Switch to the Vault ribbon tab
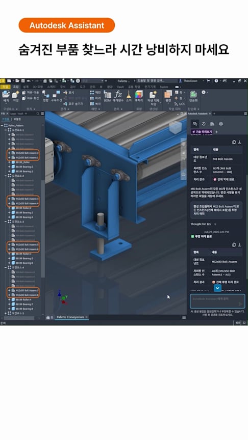Screen dimensions: 248x440 click(x=120, y=87)
